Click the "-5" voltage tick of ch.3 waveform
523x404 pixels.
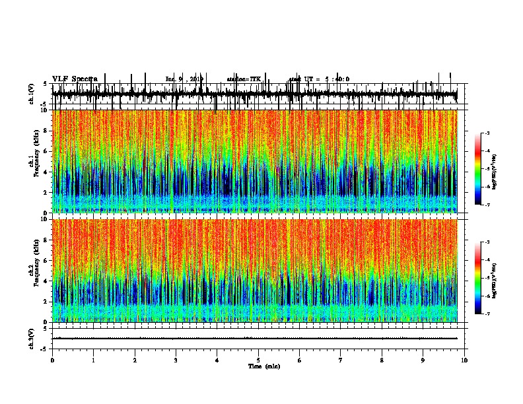coord(45,349)
